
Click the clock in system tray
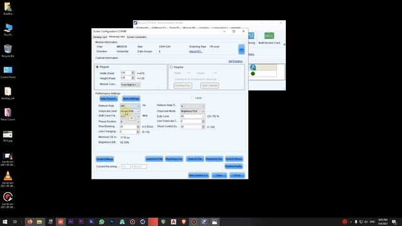pos(383,222)
